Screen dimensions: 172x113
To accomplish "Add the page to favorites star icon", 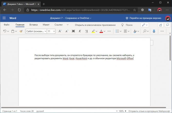I will pos(135,10).
